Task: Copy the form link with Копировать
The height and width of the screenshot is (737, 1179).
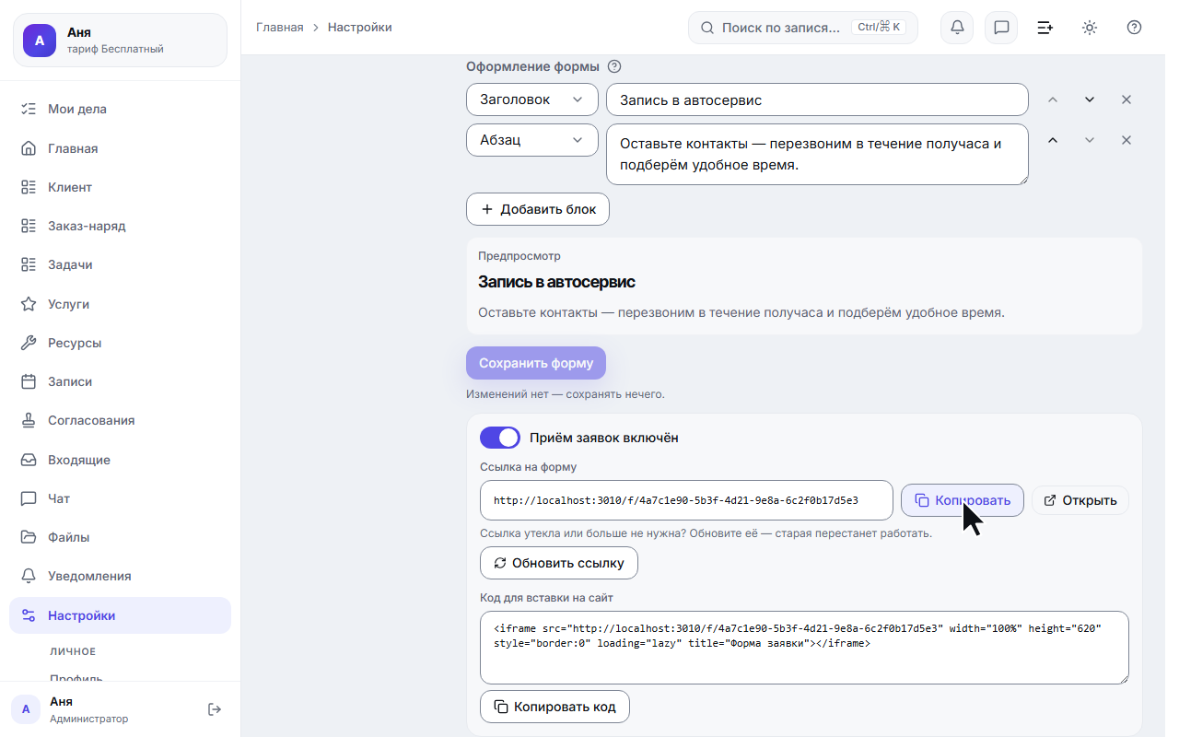Action: tap(963, 500)
